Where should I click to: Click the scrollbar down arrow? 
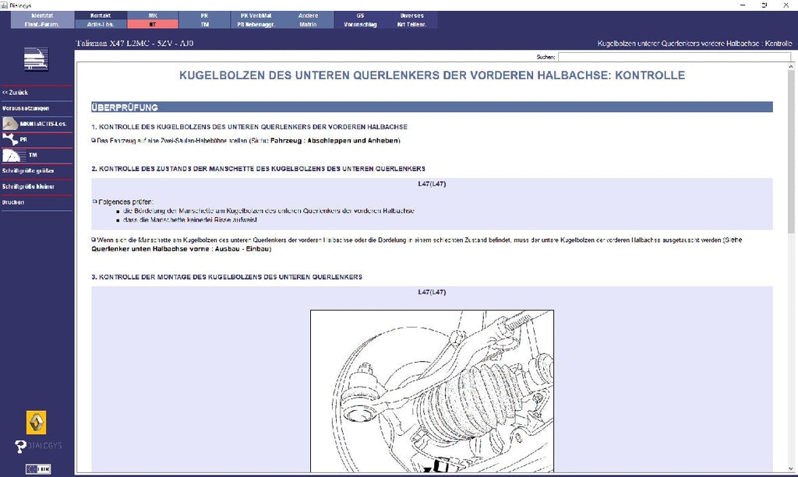pos(791,469)
